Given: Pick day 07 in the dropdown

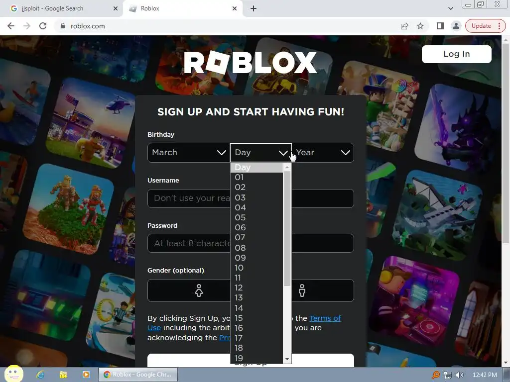Looking at the screenshot, I should [256, 237].
